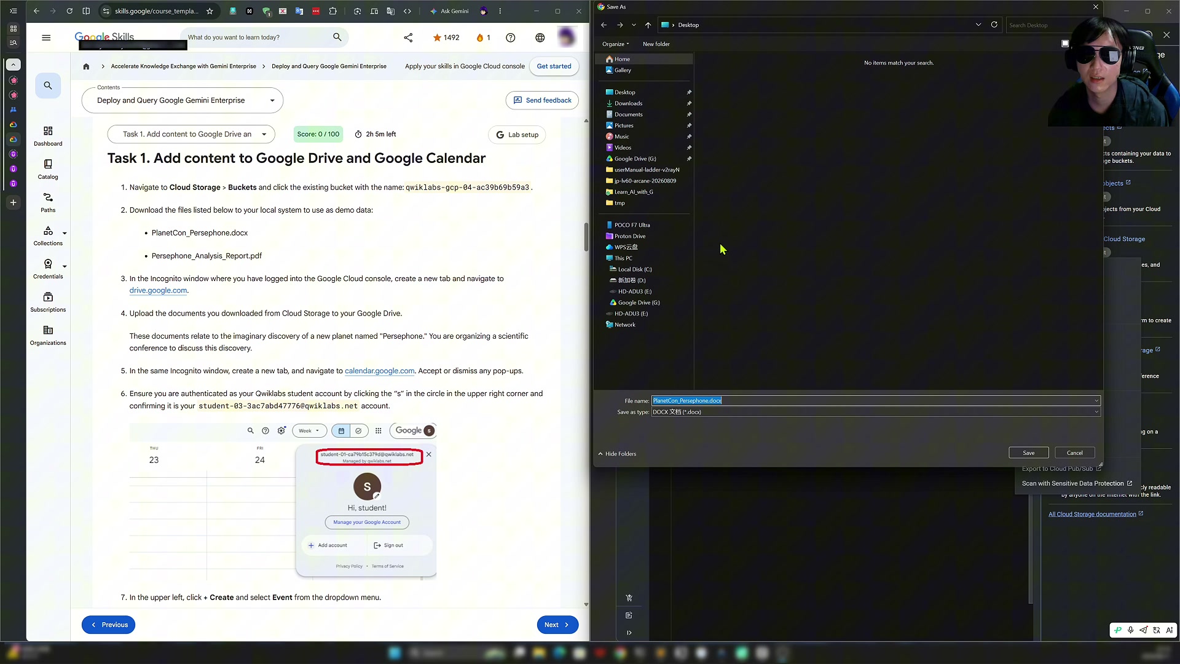The width and height of the screenshot is (1180, 664).
Task: Click the Send feedback button
Action: 542,100
